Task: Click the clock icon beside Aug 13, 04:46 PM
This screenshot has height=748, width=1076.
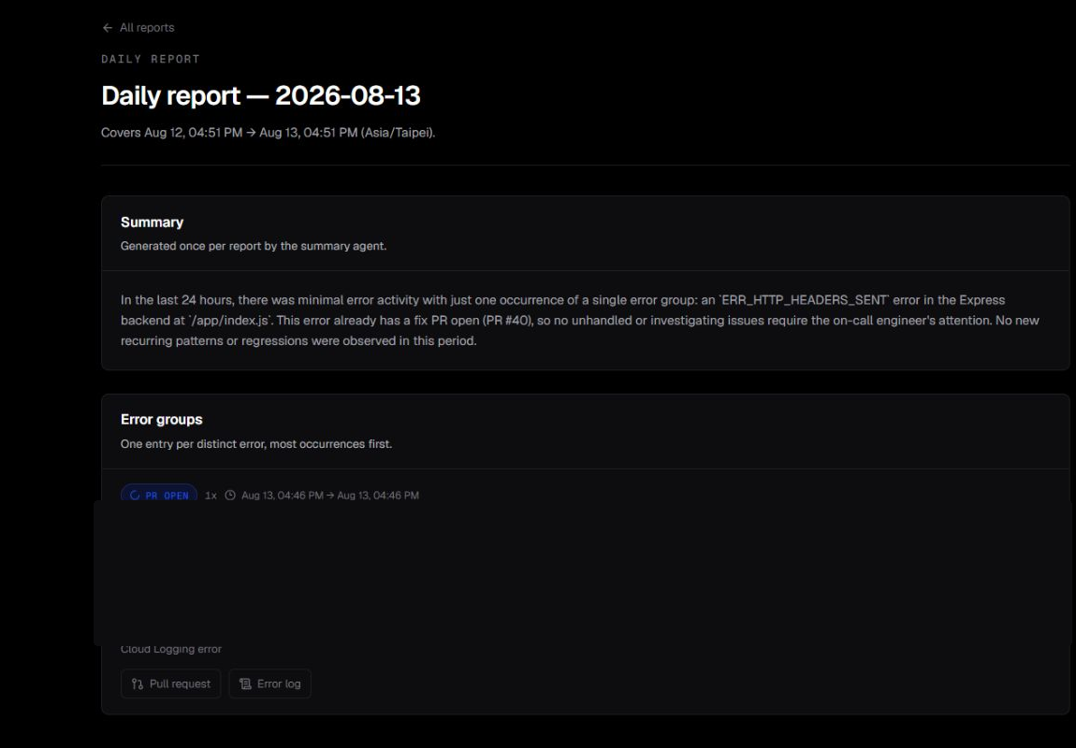Action: [230, 495]
